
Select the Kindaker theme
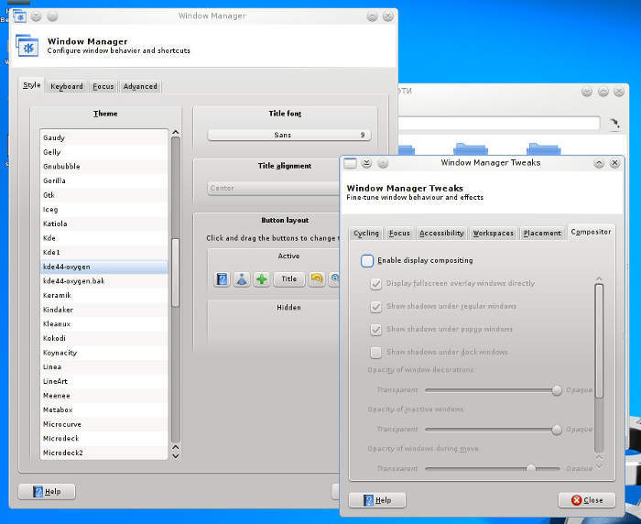coord(103,310)
